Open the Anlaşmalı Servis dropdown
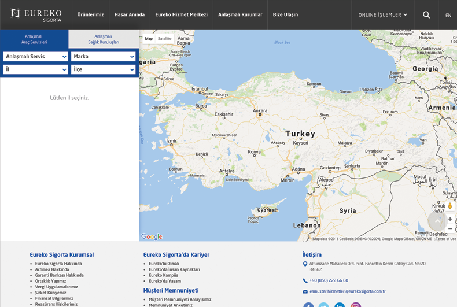 (x=35, y=57)
